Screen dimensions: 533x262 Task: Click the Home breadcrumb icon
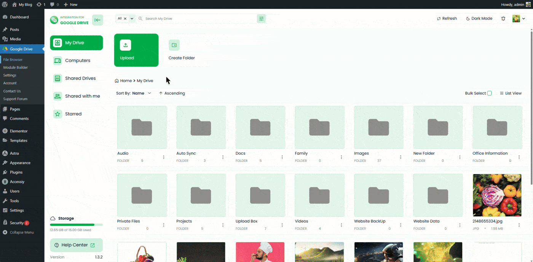pyautogui.click(x=116, y=80)
